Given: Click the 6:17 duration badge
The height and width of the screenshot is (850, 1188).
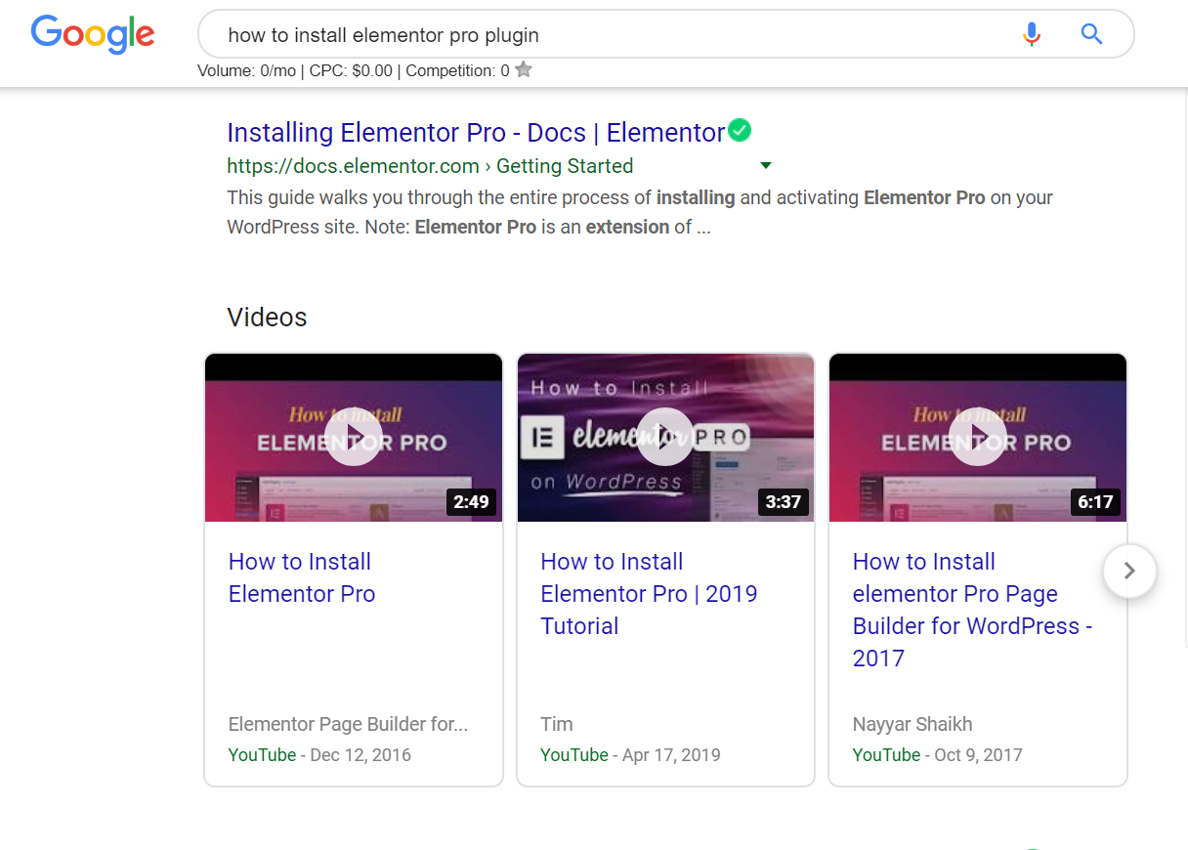Looking at the screenshot, I should click(x=1095, y=502).
